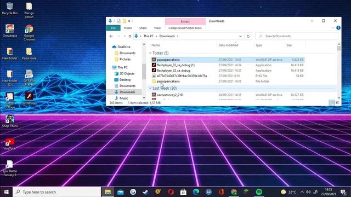
Task: Launch Epic Battle Fantasy 3 shortcut
Action: (x=10, y=168)
